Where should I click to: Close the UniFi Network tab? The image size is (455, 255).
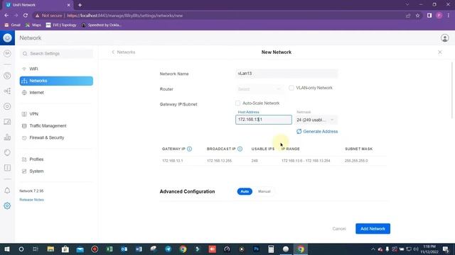click(69, 5)
